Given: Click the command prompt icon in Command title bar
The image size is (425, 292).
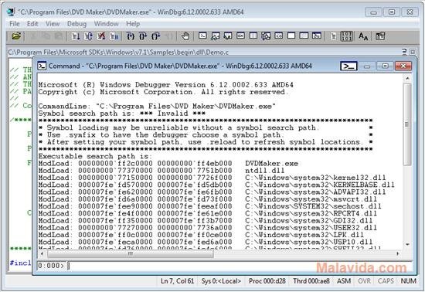Looking at the screenshot, I should (x=348, y=66).
